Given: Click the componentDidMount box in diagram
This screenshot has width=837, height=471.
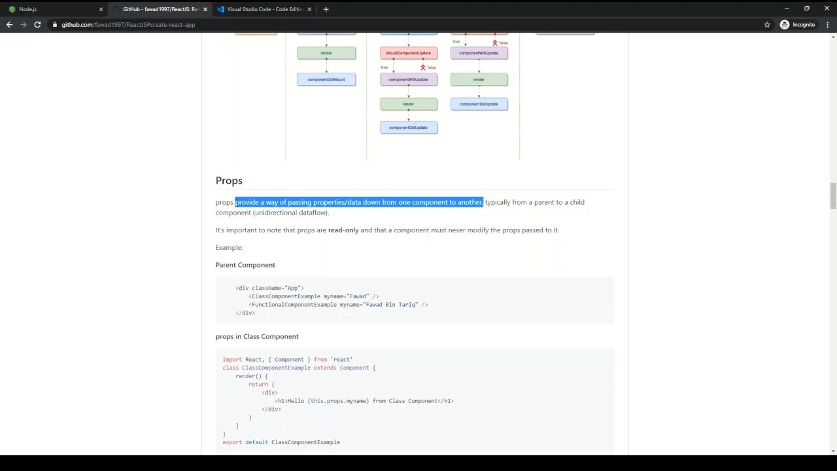Looking at the screenshot, I should (x=326, y=80).
